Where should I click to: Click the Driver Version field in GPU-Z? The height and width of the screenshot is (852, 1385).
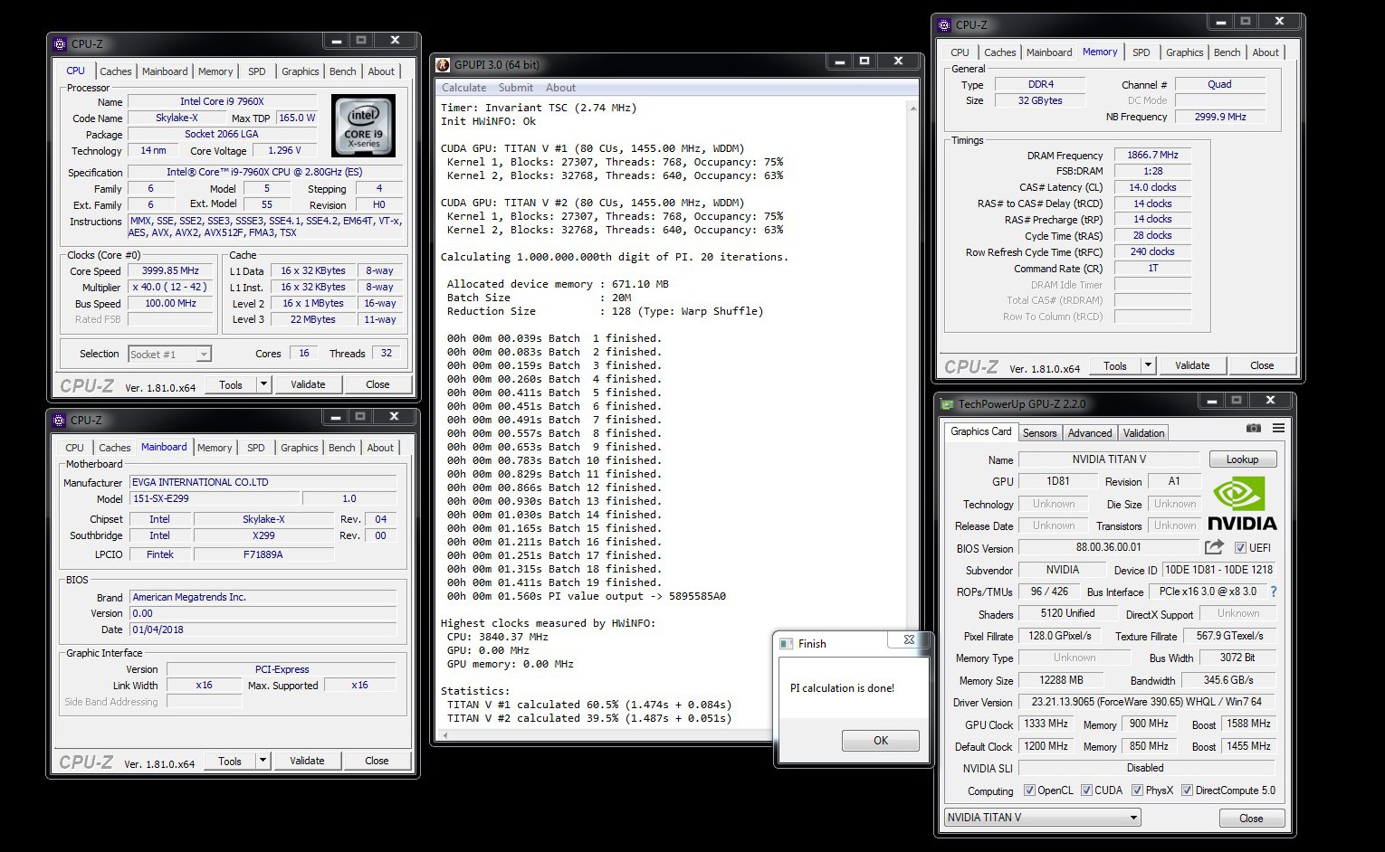(1146, 702)
